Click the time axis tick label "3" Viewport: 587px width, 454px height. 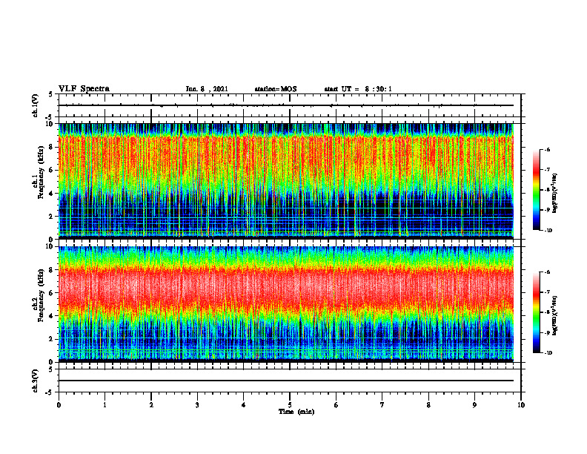click(x=197, y=405)
